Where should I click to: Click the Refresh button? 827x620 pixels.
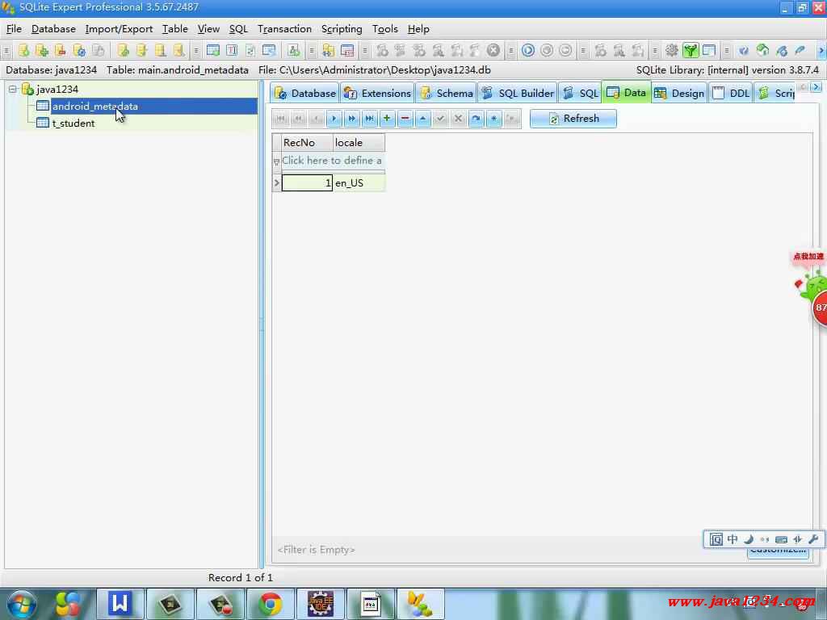point(573,119)
